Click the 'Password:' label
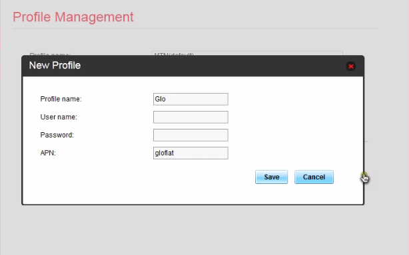The width and height of the screenshot is (409, 255). pyautogui.click(x=57, y=135)
